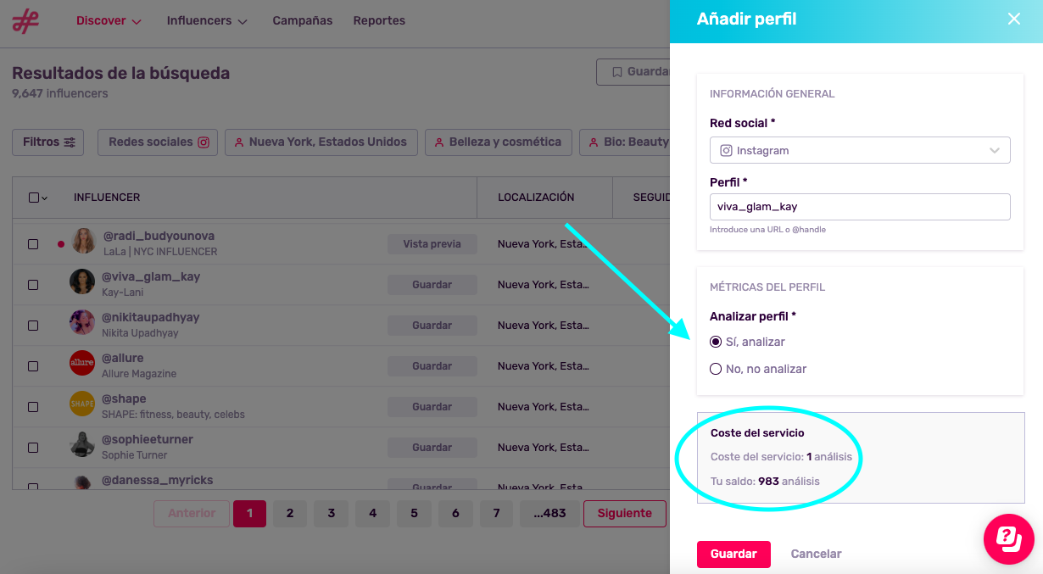Click the Cancelar link
Screen dimensions: 1043x574
point(816,554)
